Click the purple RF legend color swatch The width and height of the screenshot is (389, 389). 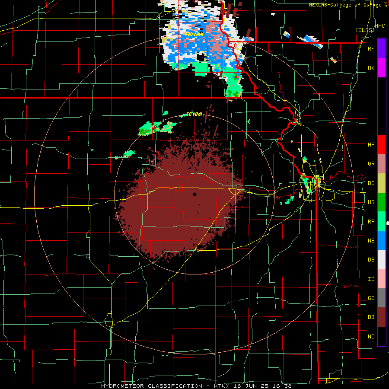point(382,48)
